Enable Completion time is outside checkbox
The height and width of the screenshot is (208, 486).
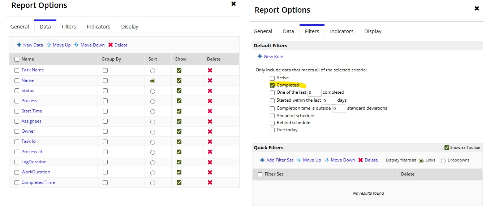272,109
